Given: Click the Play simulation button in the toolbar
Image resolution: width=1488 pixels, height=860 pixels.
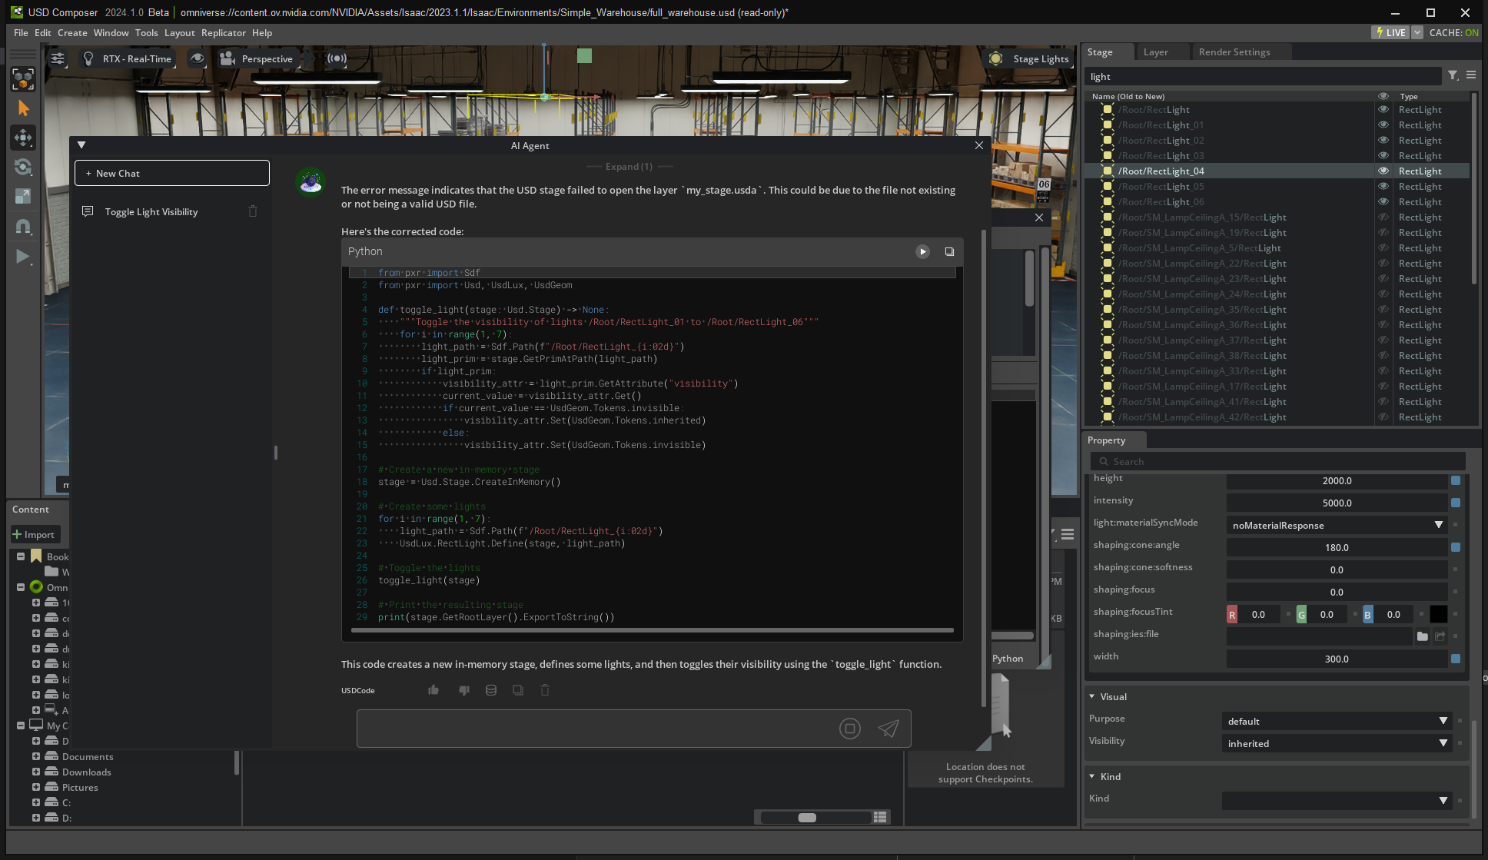Looking at the screenshot, I should click(x=23, y=256).
